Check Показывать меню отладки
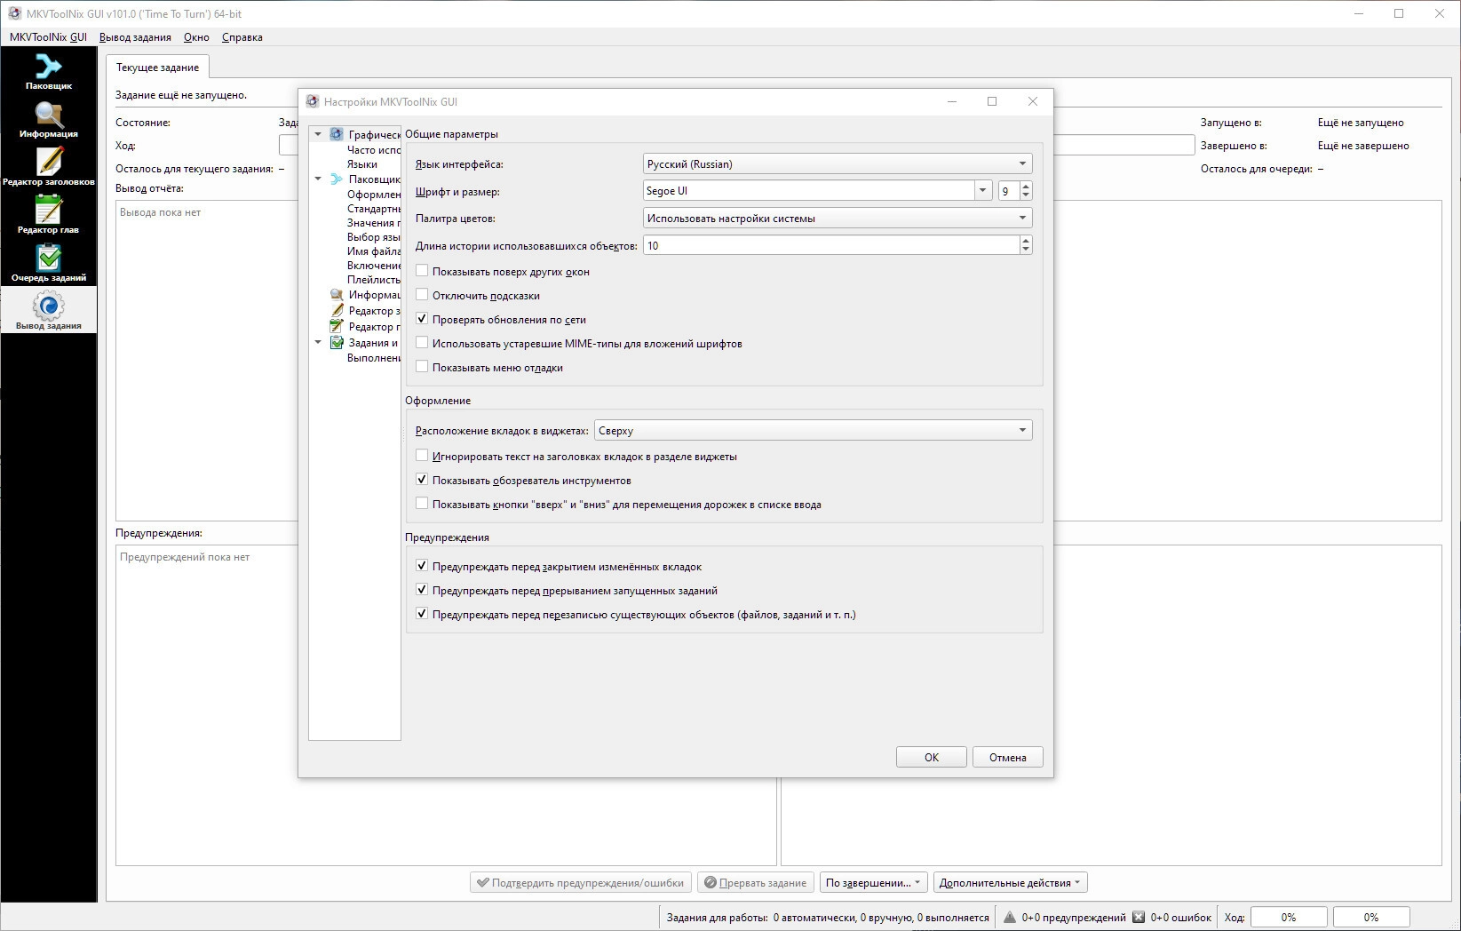 pyautogui.click(x=422, y=367)
